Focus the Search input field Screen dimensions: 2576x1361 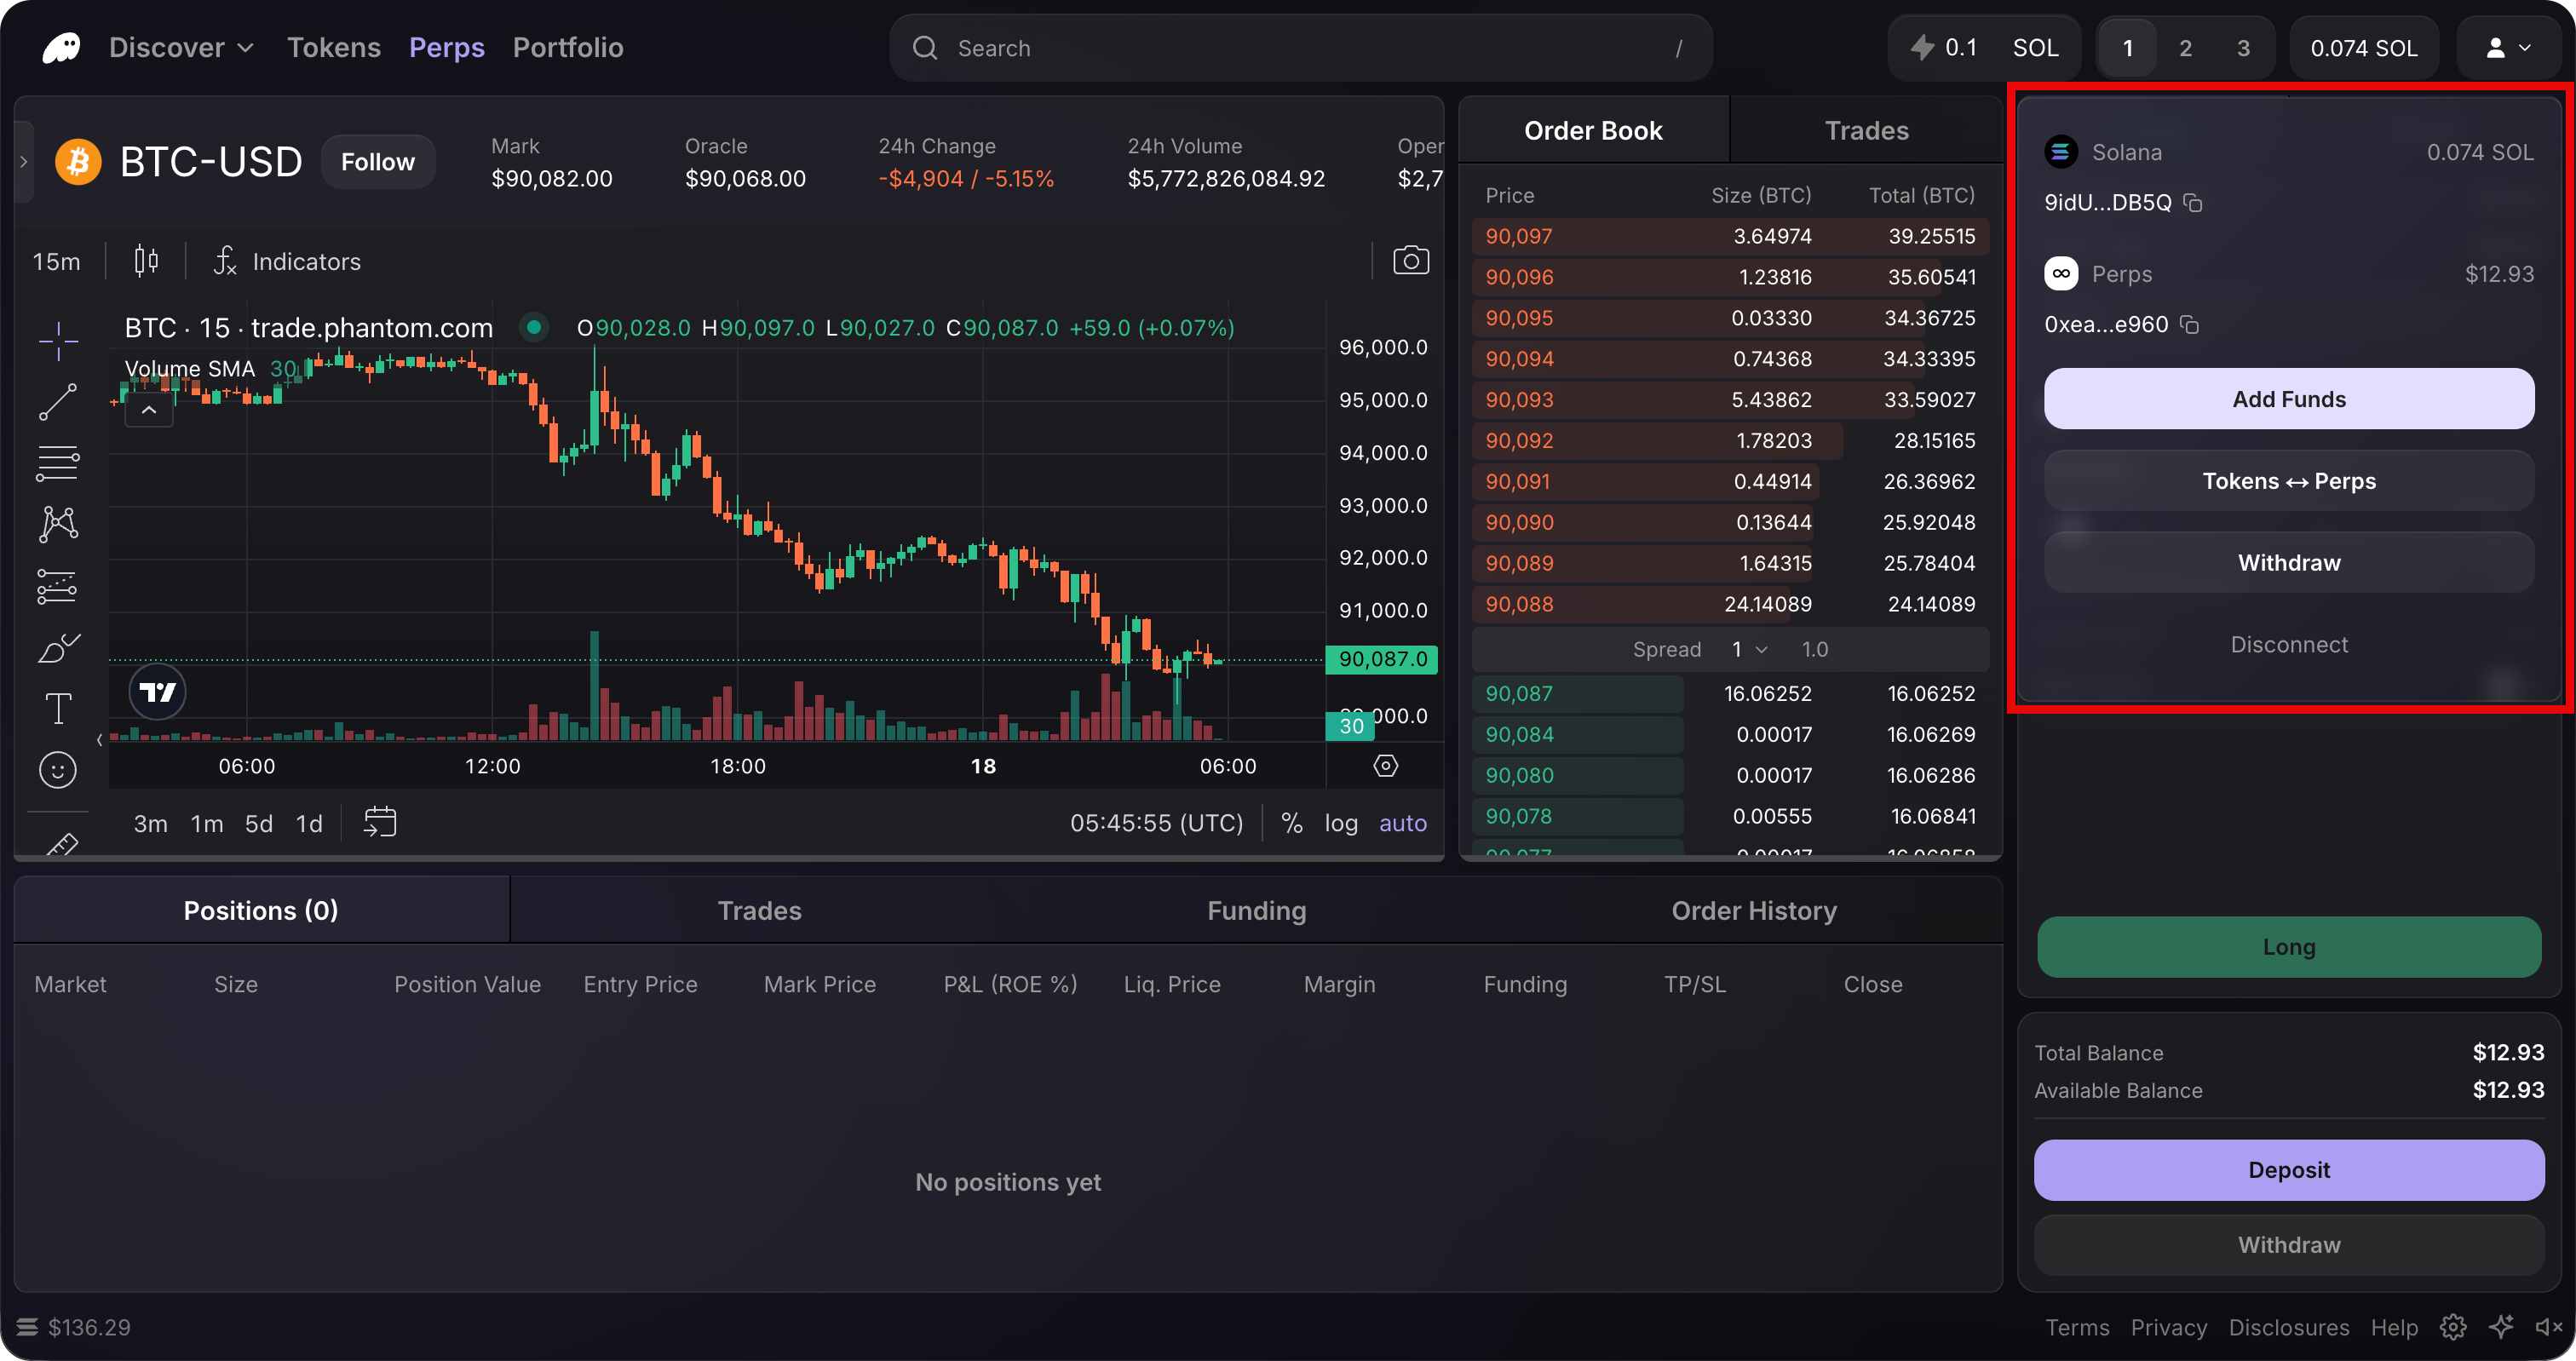tap(1300, 48)
